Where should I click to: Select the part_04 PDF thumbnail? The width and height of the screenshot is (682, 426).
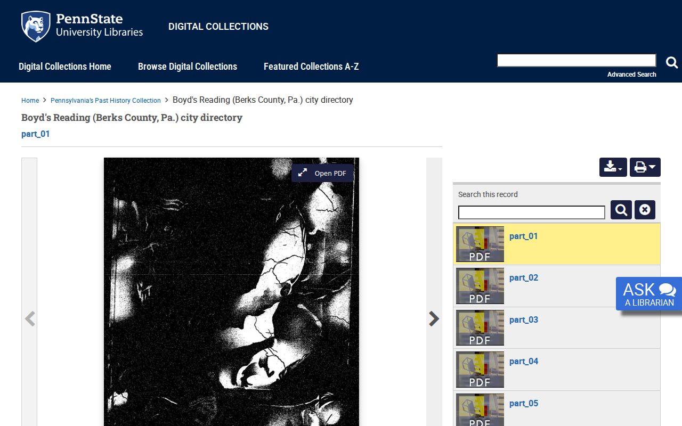(x=480, y=370)
